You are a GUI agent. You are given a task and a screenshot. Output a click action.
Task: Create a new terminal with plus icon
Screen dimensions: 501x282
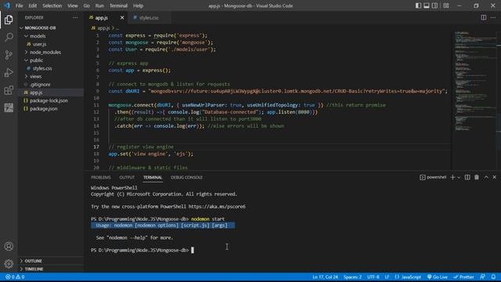[452, 177]
